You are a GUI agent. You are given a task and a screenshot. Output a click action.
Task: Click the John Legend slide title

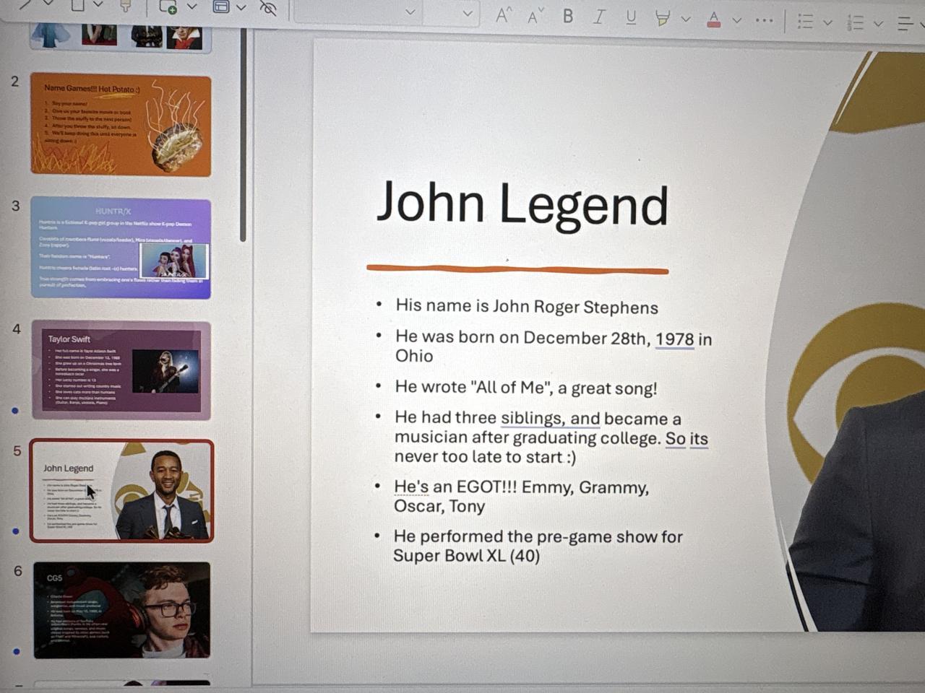522,204
